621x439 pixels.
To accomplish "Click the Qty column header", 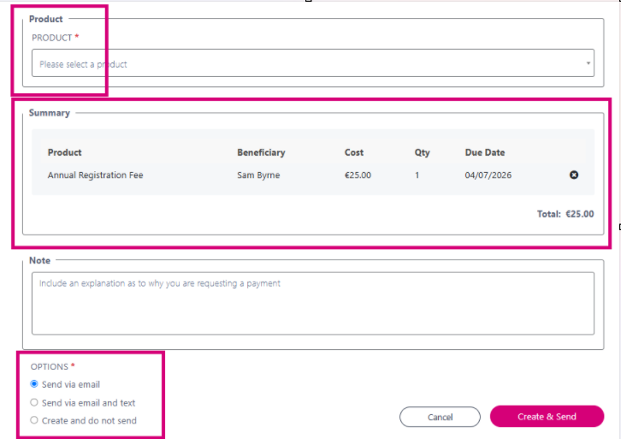I will click(x=422, y=152).
